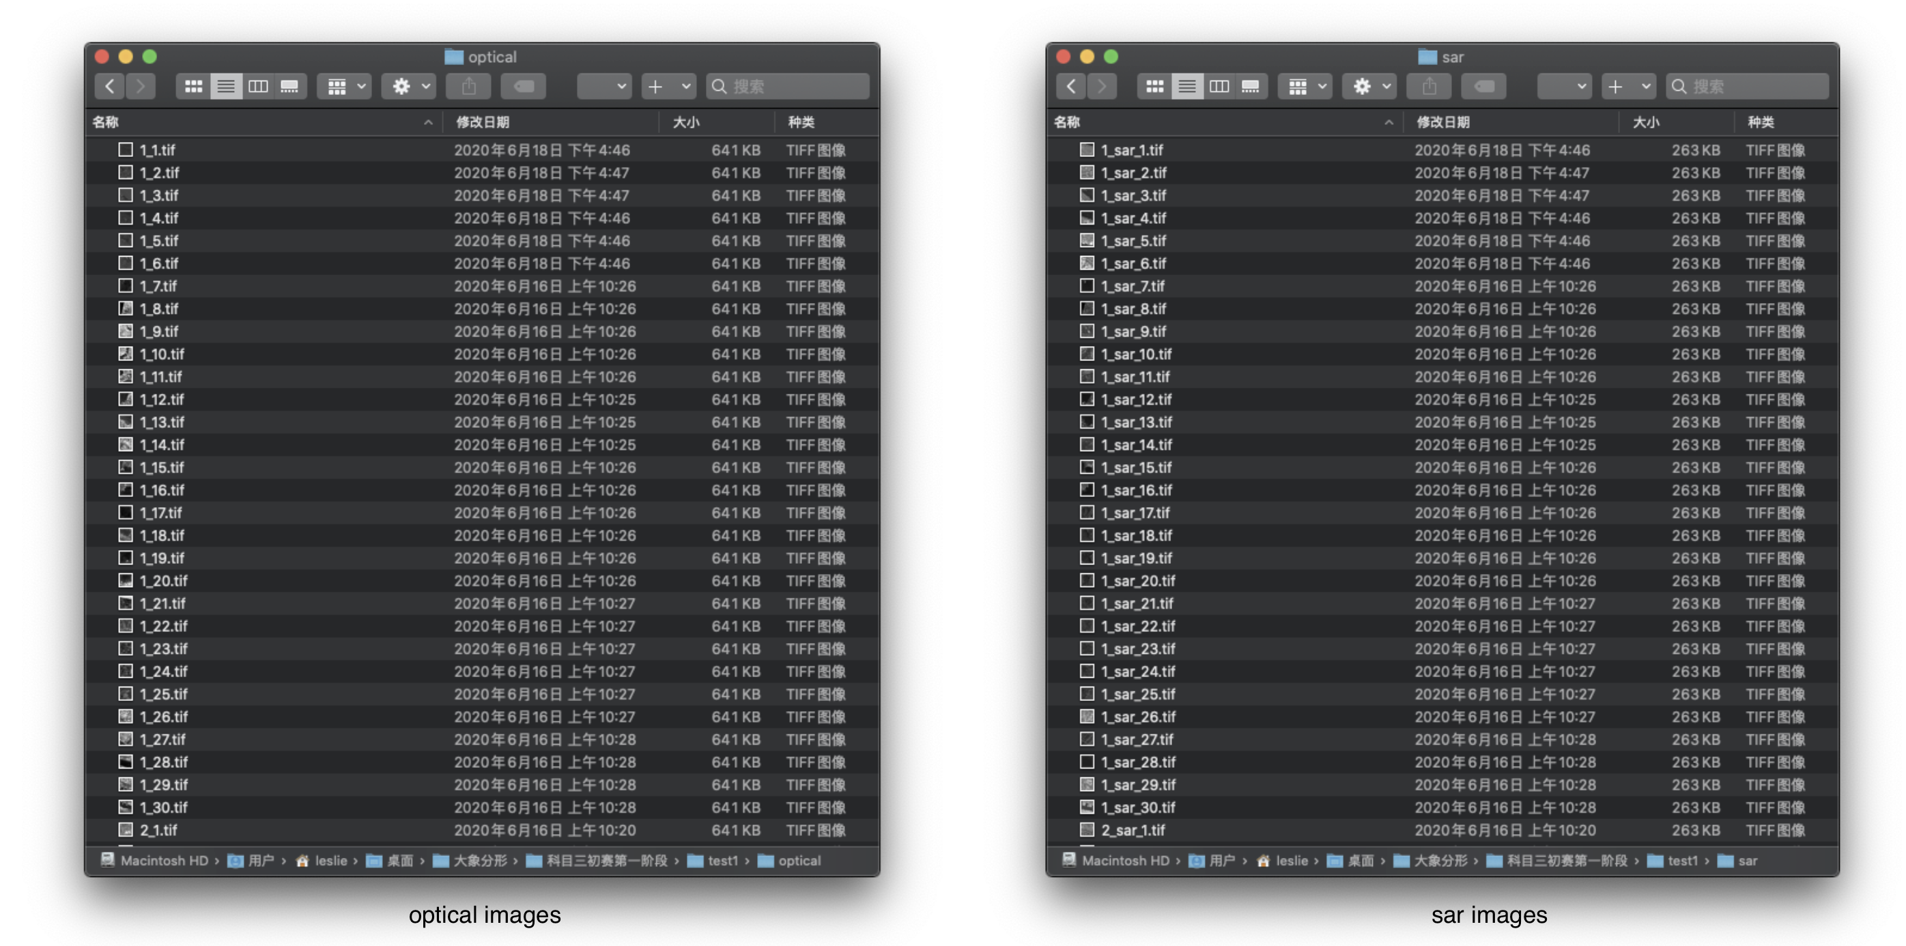
Task: Select file 1_sar_15.tif in sar list
Action: pyautogui.click(x=1136, y=468)
